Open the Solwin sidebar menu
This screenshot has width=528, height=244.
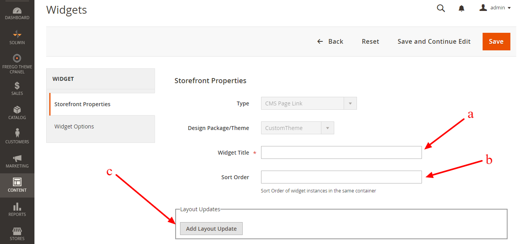coord(17,37)
